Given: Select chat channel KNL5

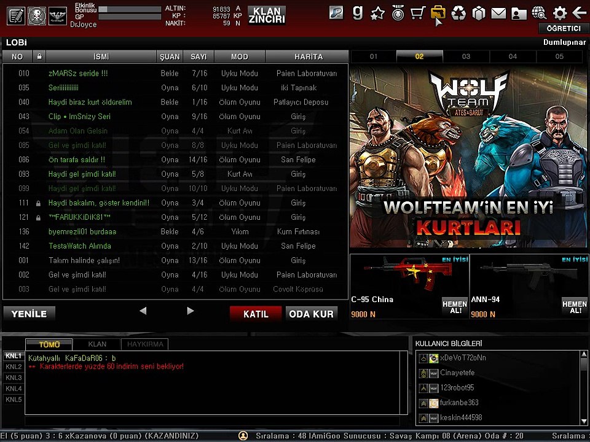Looking at the screenshot, I should click(14, 399).
